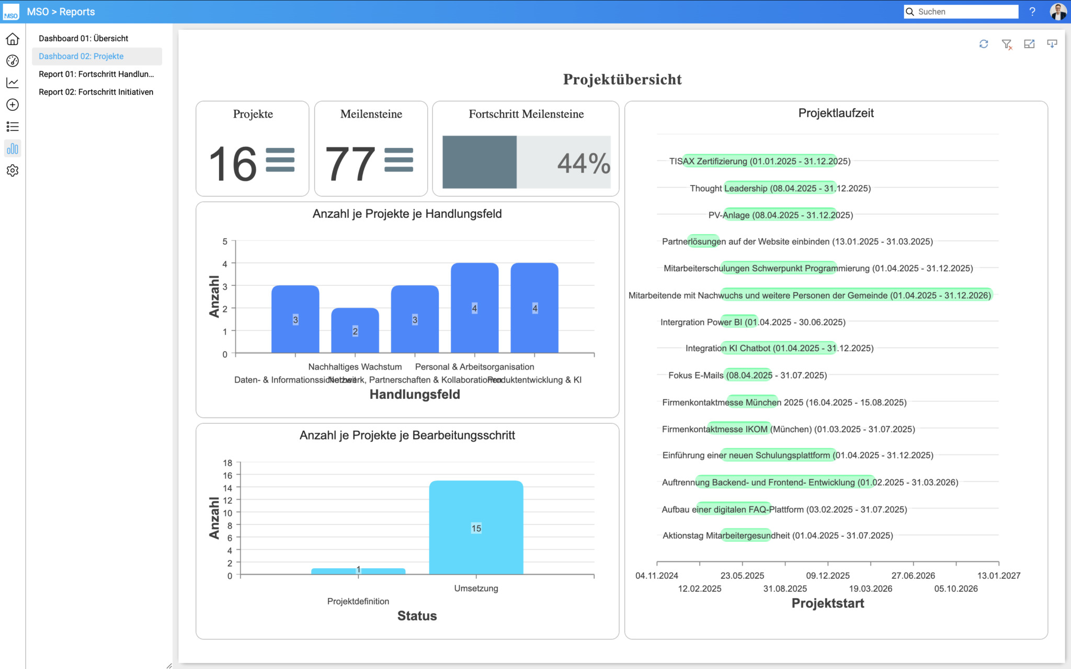Open Dashboard 01: Übersicht
This screenshot has height=669, width=1071.
click(x=83, y=38)
